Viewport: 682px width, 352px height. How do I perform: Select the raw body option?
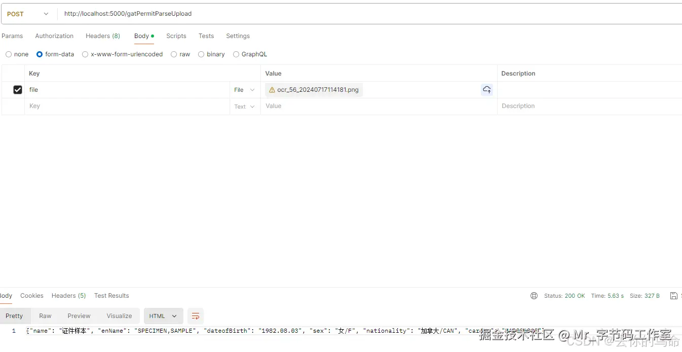coord(180,54)
